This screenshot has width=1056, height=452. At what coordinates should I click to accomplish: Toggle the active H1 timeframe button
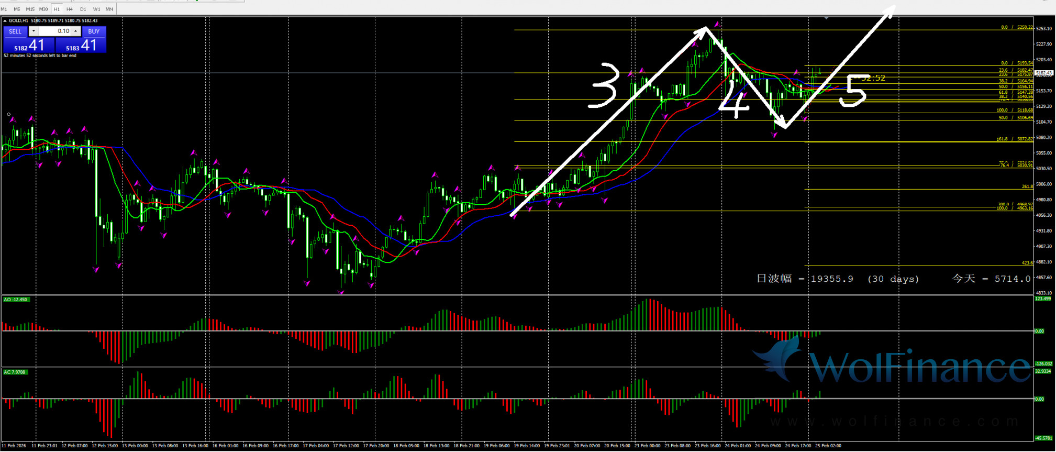(57, 9)
